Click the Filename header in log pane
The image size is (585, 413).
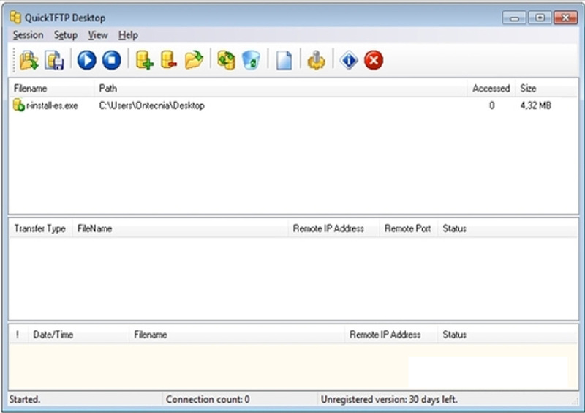pyautogui.click(x=236, y=335)
